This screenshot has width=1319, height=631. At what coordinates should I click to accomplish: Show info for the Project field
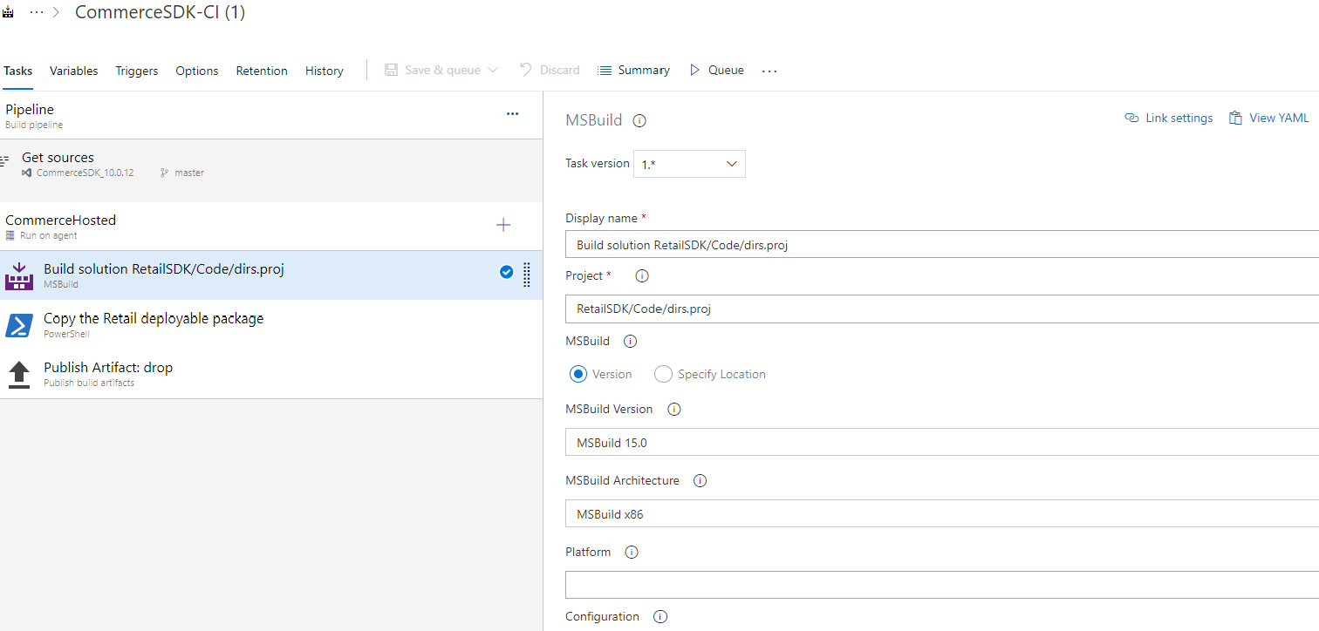tap(642, 276)
